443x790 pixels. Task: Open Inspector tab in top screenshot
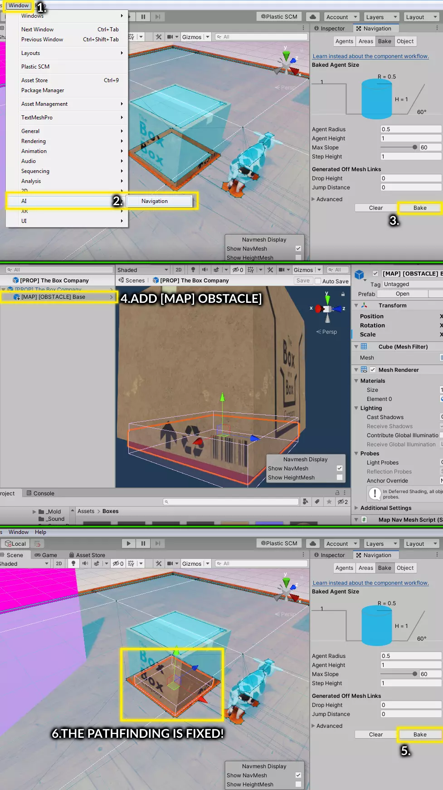click(x=330, y=28)
